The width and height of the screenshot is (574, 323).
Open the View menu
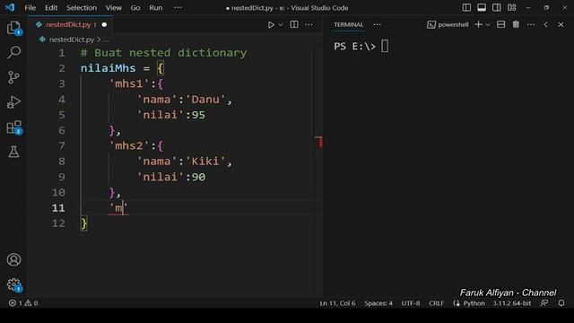(114, 8)
